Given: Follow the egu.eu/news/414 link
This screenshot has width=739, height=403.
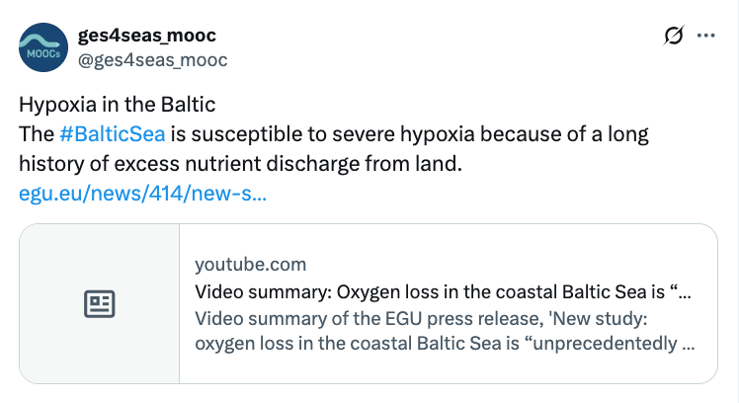Looking at the screenshot, I should coord(142,192).
